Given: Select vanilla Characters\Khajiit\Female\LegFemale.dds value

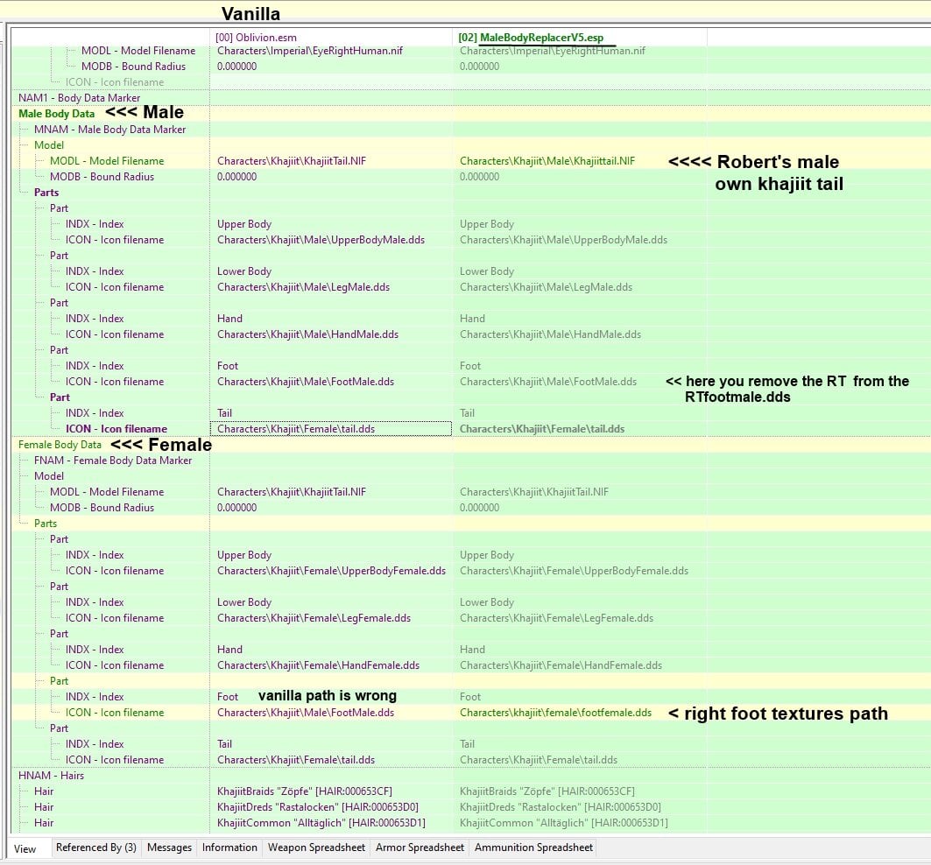Looking at the screenshot, I should [314, 618].
